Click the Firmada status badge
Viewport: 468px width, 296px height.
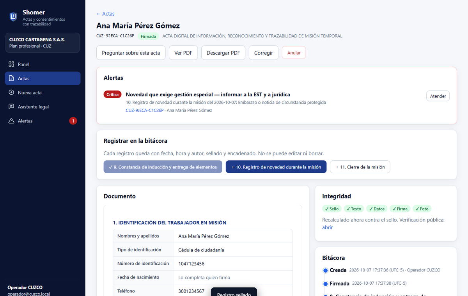pyautogui.click(x=149, y=36)
